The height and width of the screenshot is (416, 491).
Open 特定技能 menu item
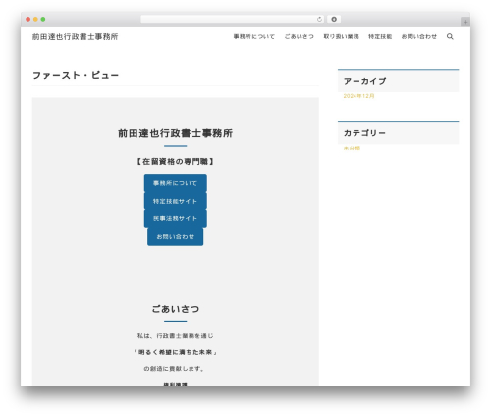coord(380,36)
